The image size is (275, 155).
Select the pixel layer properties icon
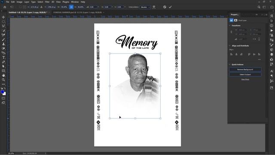pyautogui.click(x=231, y=20)
